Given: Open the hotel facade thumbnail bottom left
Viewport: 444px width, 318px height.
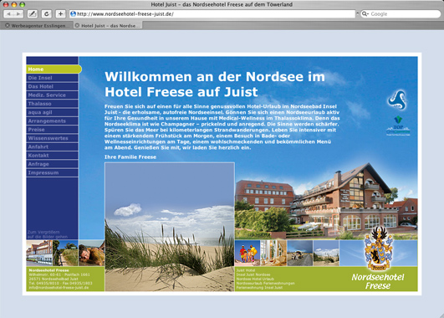Looking at the screenshot, I should point(39,253).
